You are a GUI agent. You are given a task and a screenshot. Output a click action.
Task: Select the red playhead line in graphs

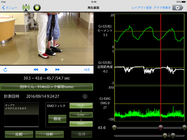(x=161, y=68)
